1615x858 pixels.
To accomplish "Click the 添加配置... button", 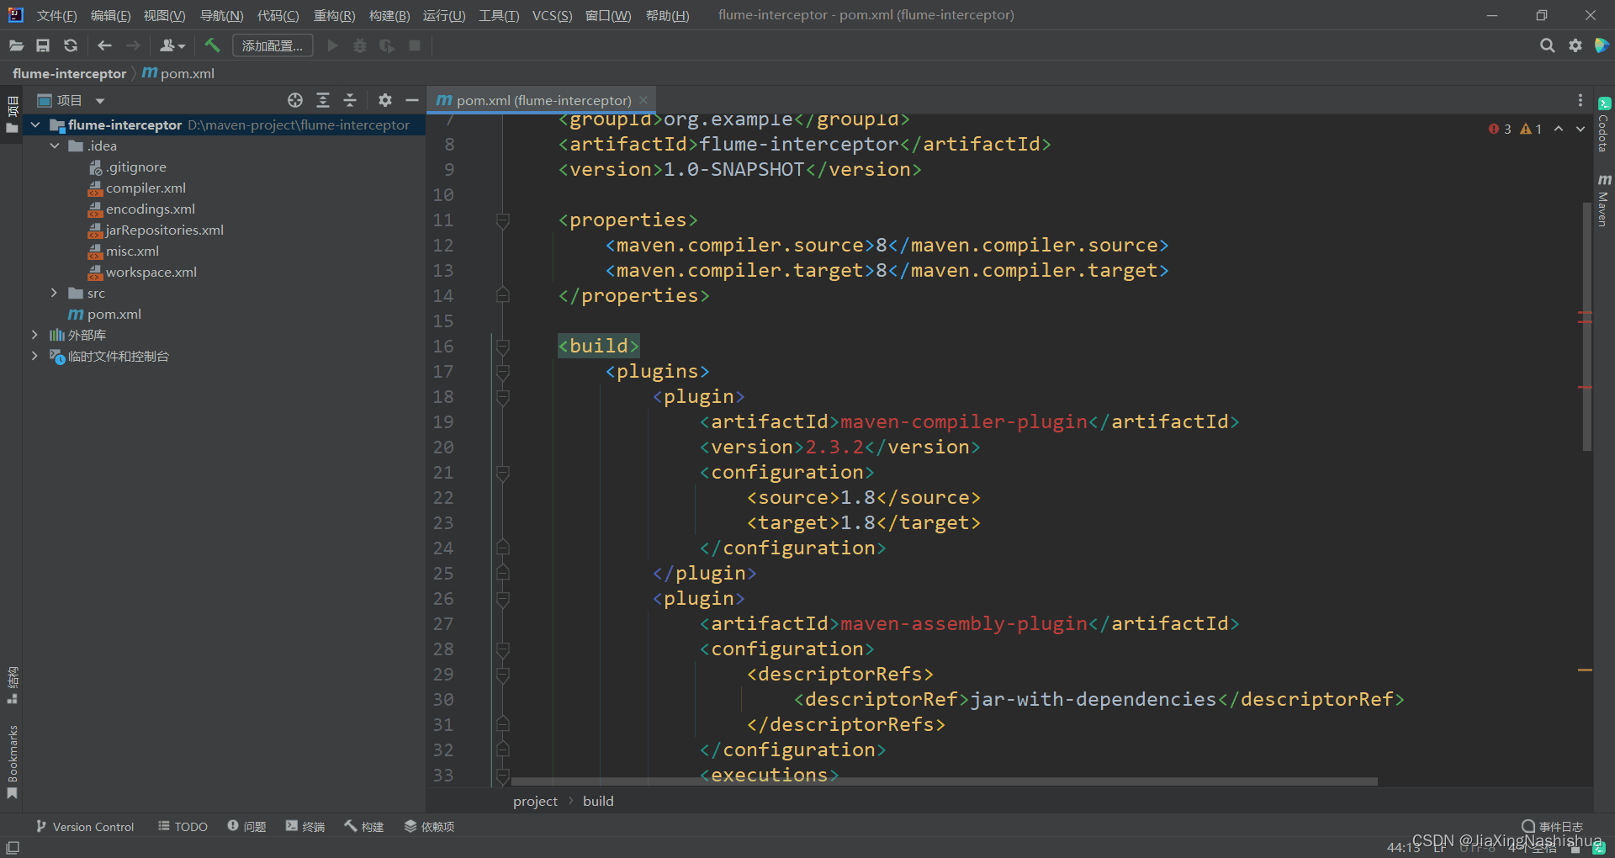I will tap(272, 45).
